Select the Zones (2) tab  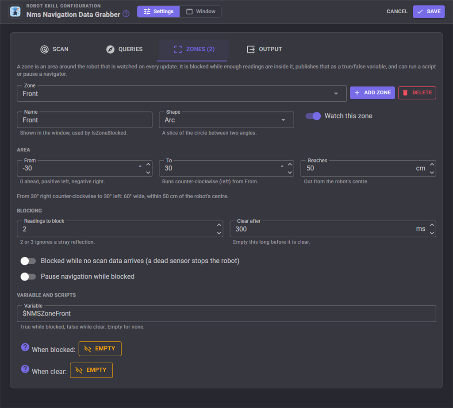[x=194, y=49]
